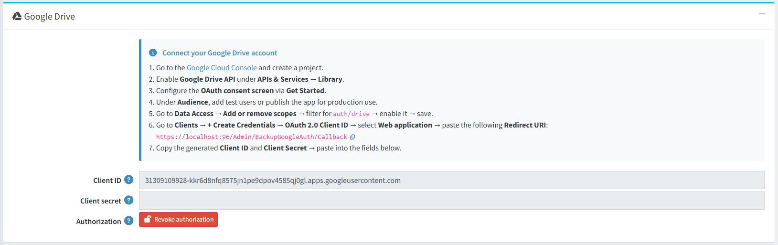This screenshot has height=245, width=778.
Task: Click the 'OAuth 2.0 Client ID' text in step 6
Action: (317, 125)
